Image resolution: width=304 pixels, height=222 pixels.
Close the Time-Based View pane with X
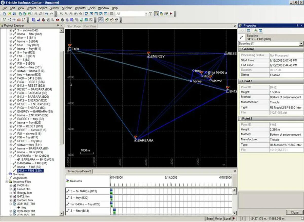click(x=235, y=171)
